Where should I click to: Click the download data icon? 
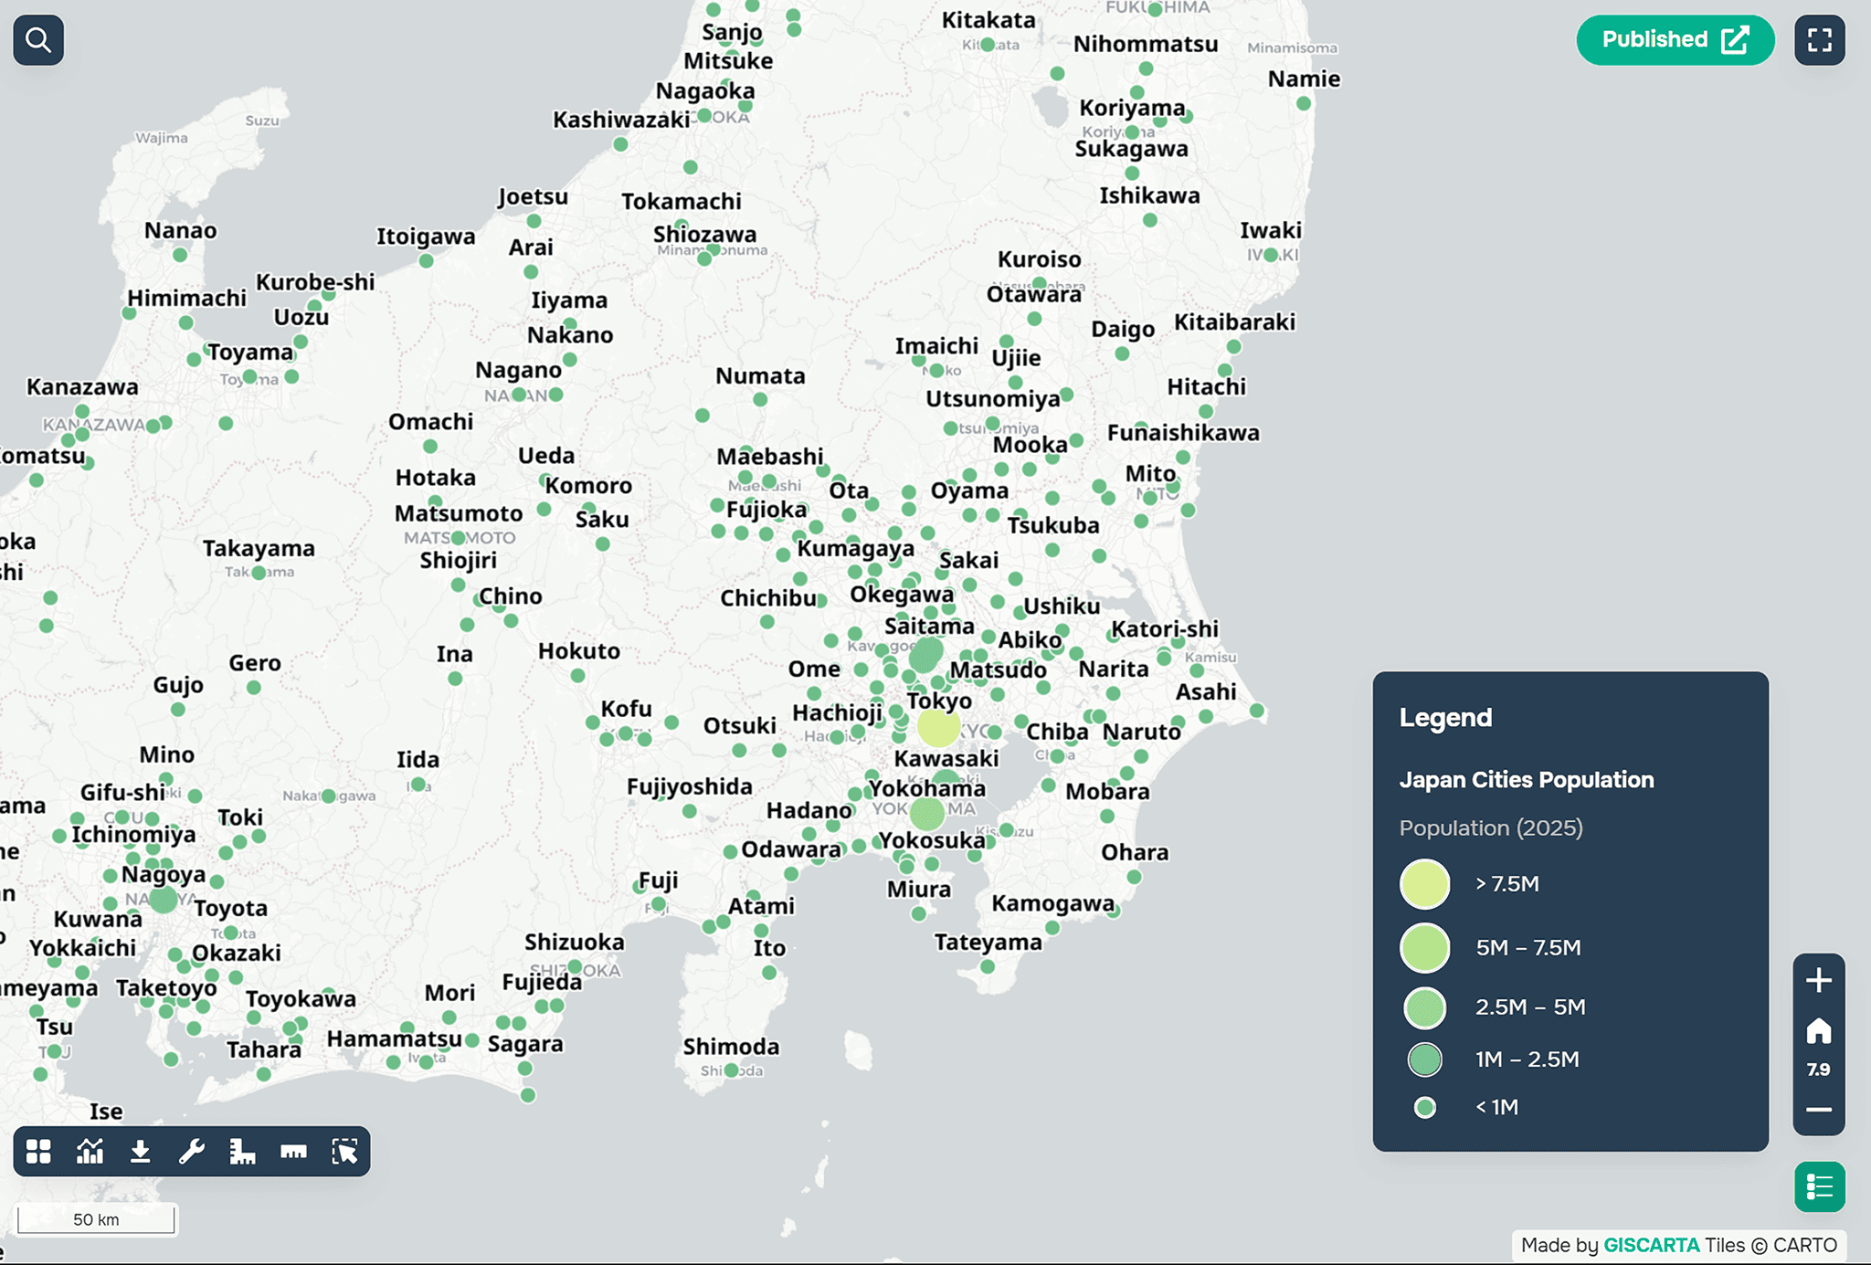[140, 1152]
